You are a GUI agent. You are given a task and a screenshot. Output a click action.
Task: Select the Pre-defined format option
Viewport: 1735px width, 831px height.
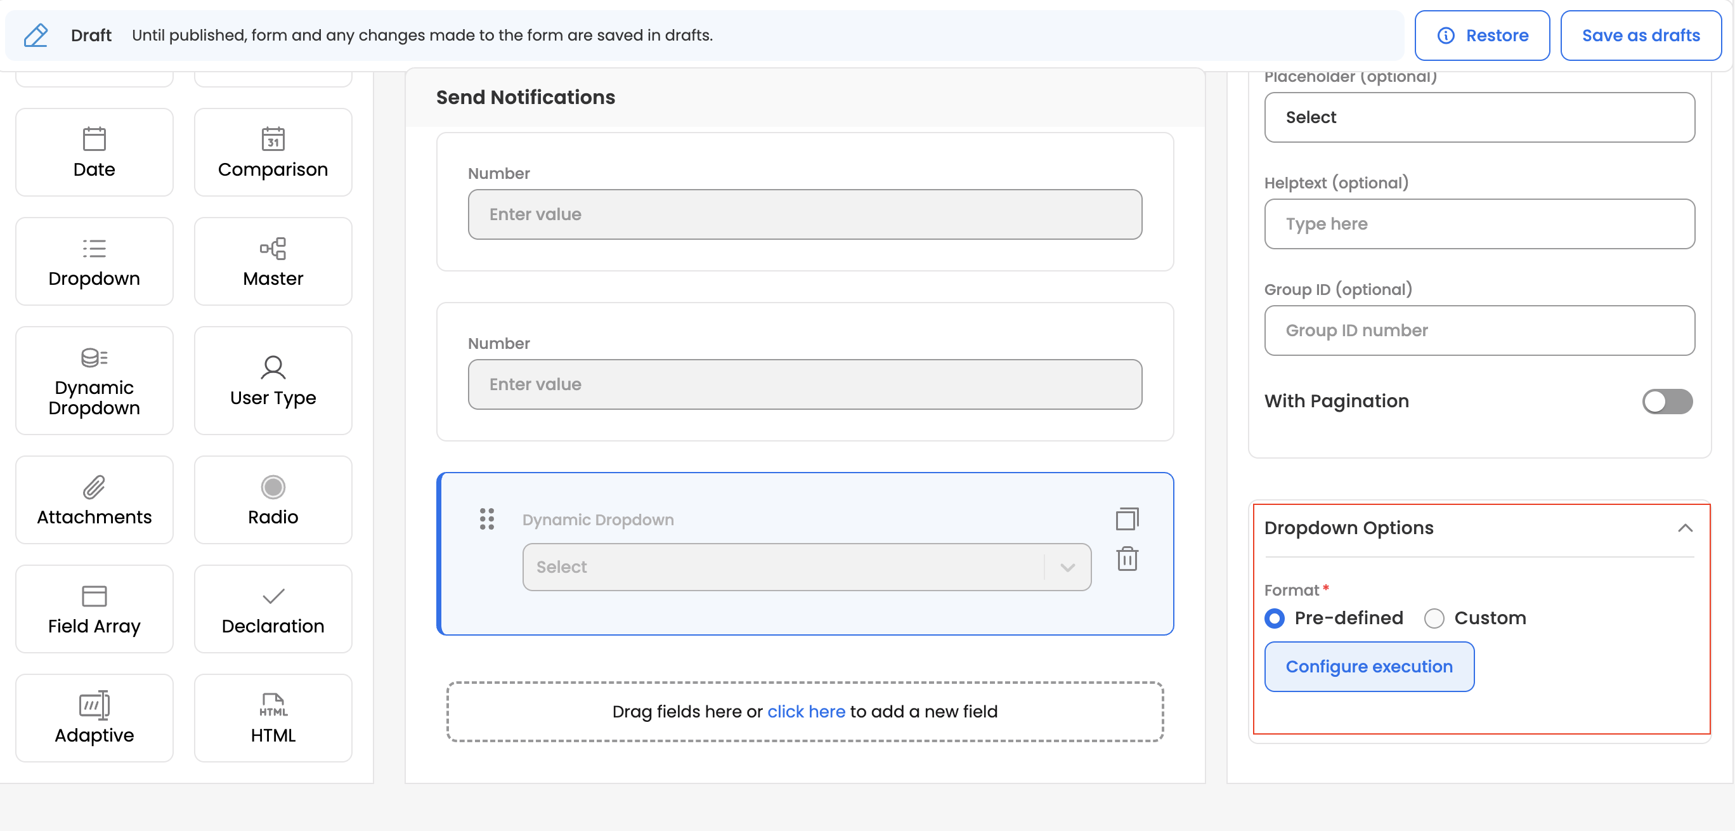point(1275,618)
